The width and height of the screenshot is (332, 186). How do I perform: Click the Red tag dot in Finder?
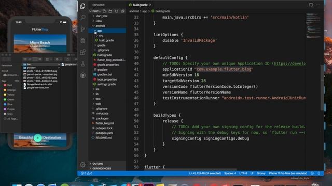(x=5, y=85)
